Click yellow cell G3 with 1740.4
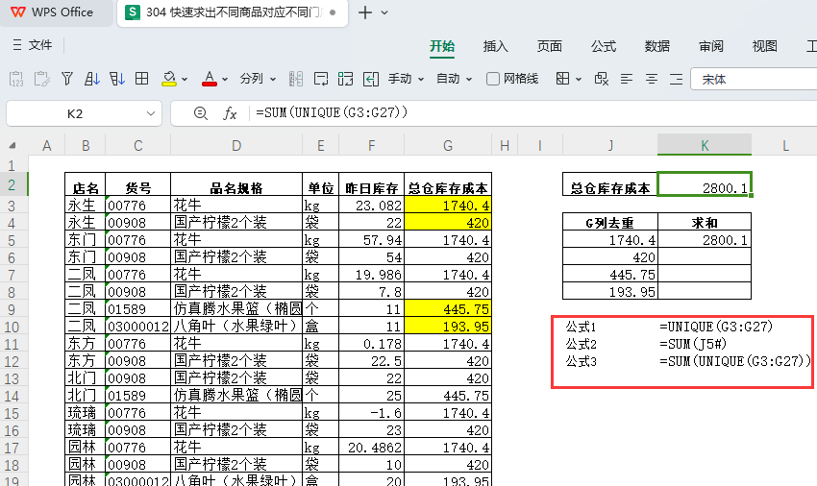The width and height of the screenshot is (817, 486). (448, 205)
